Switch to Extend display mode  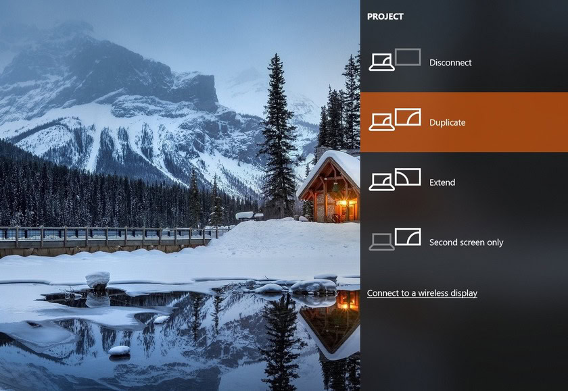tap(464, 182)
